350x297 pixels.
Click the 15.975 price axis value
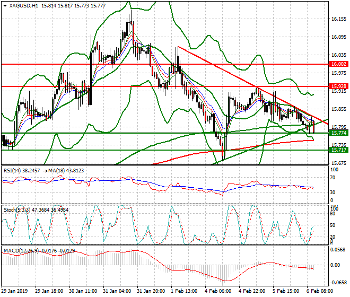pos(339,73)
